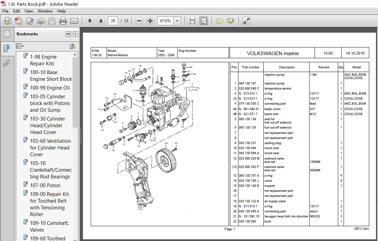The width and height of the screenshot is (378, 241).
Task: Open the Edit menu
Action: (17, 11)
